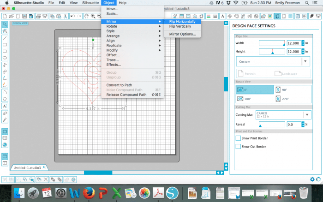This screenshot has height=202, width=323.
Task: Expand the Style submenu
Action: pos(132,31)
